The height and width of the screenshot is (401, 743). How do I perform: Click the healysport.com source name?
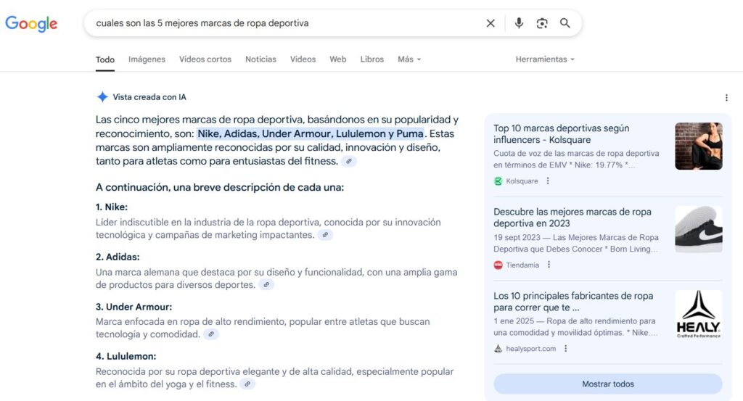[530, 349]
